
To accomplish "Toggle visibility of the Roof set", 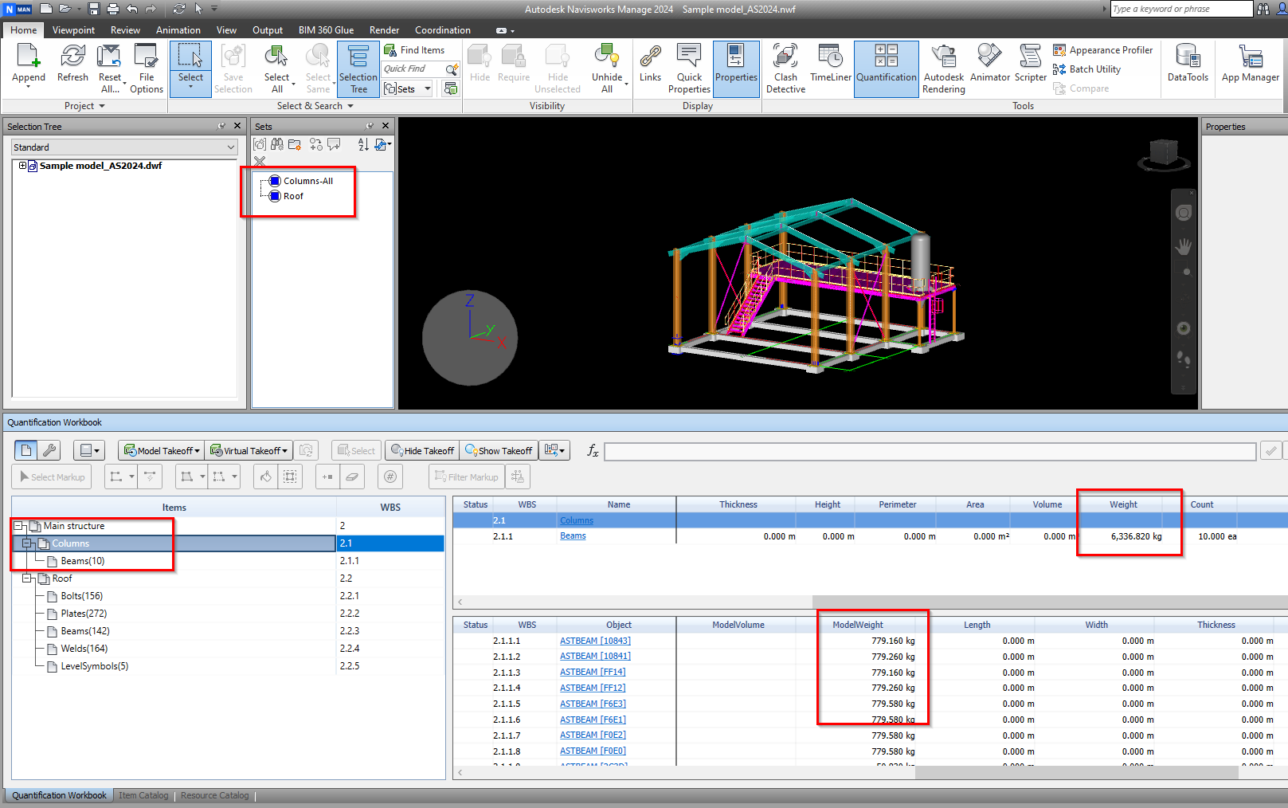I will 274,196.
